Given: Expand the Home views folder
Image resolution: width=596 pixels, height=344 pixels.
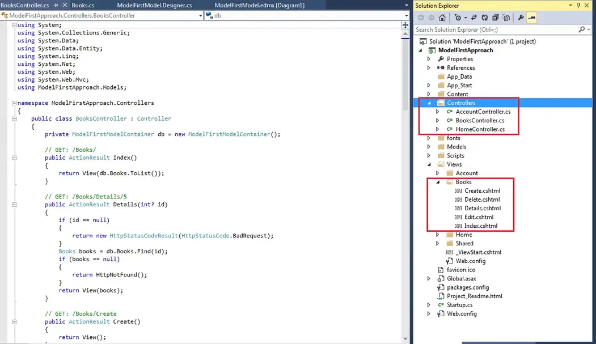Looking at the screenshot, I should click(x=437, y=235).
